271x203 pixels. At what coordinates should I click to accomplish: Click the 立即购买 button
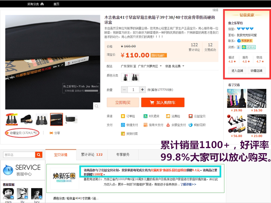[123, 103]
